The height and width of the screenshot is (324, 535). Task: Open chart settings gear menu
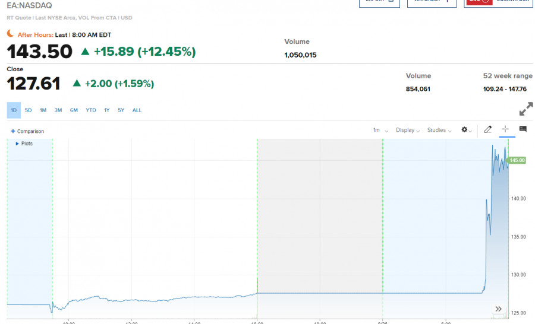tap(466, 130)
